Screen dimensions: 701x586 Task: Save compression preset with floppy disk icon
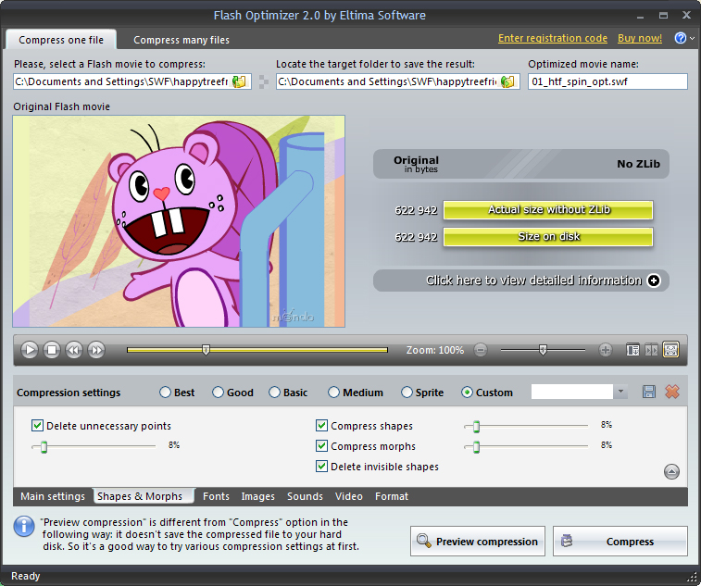[x=649, y=393]
